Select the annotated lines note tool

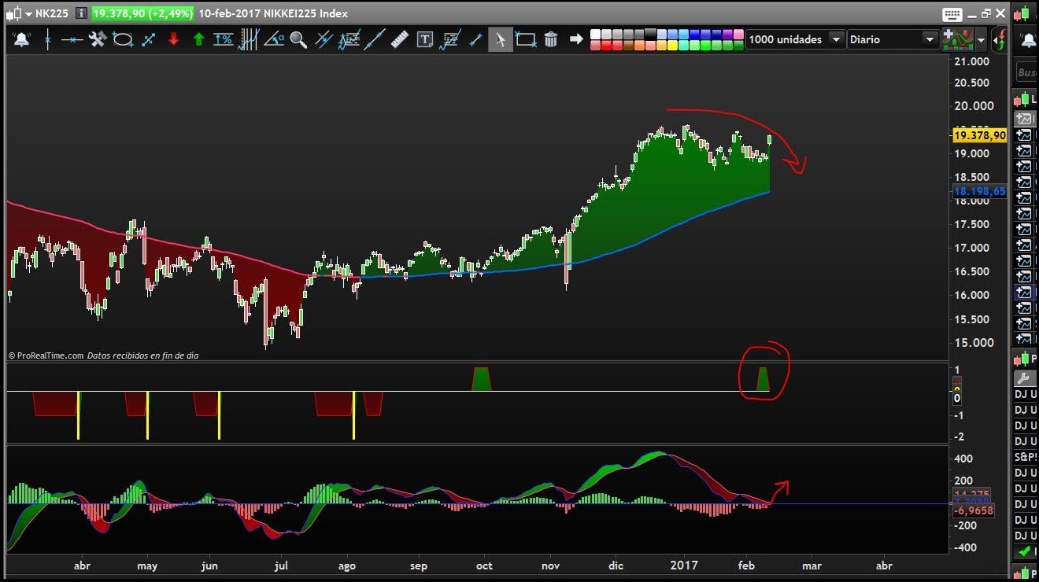[450, 39]
